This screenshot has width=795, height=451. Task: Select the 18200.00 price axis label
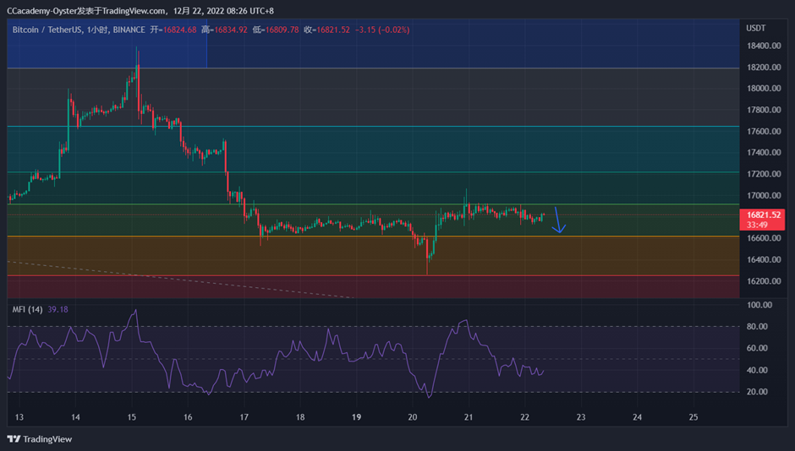[x=764, y=67]
